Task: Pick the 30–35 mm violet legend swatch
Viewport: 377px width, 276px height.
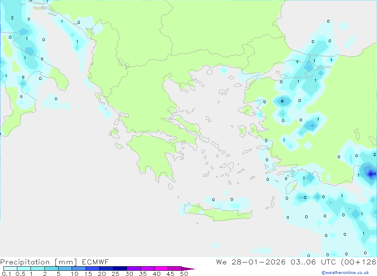Action: [x=133, y=268]
